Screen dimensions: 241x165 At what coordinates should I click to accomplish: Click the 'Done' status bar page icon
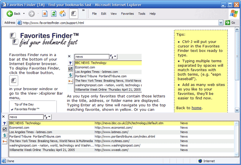point(4,161)
